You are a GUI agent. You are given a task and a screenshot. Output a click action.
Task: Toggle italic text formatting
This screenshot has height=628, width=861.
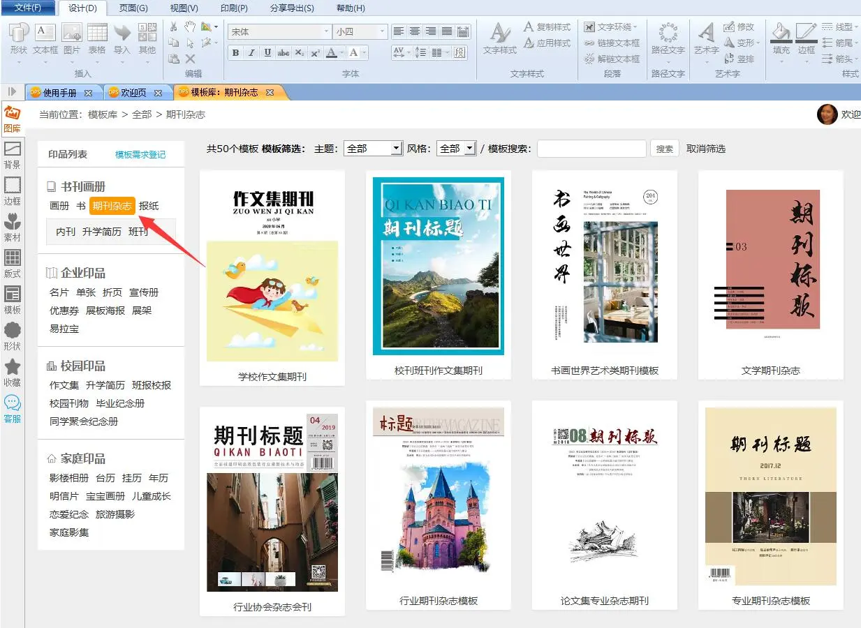tap(251, 53)
